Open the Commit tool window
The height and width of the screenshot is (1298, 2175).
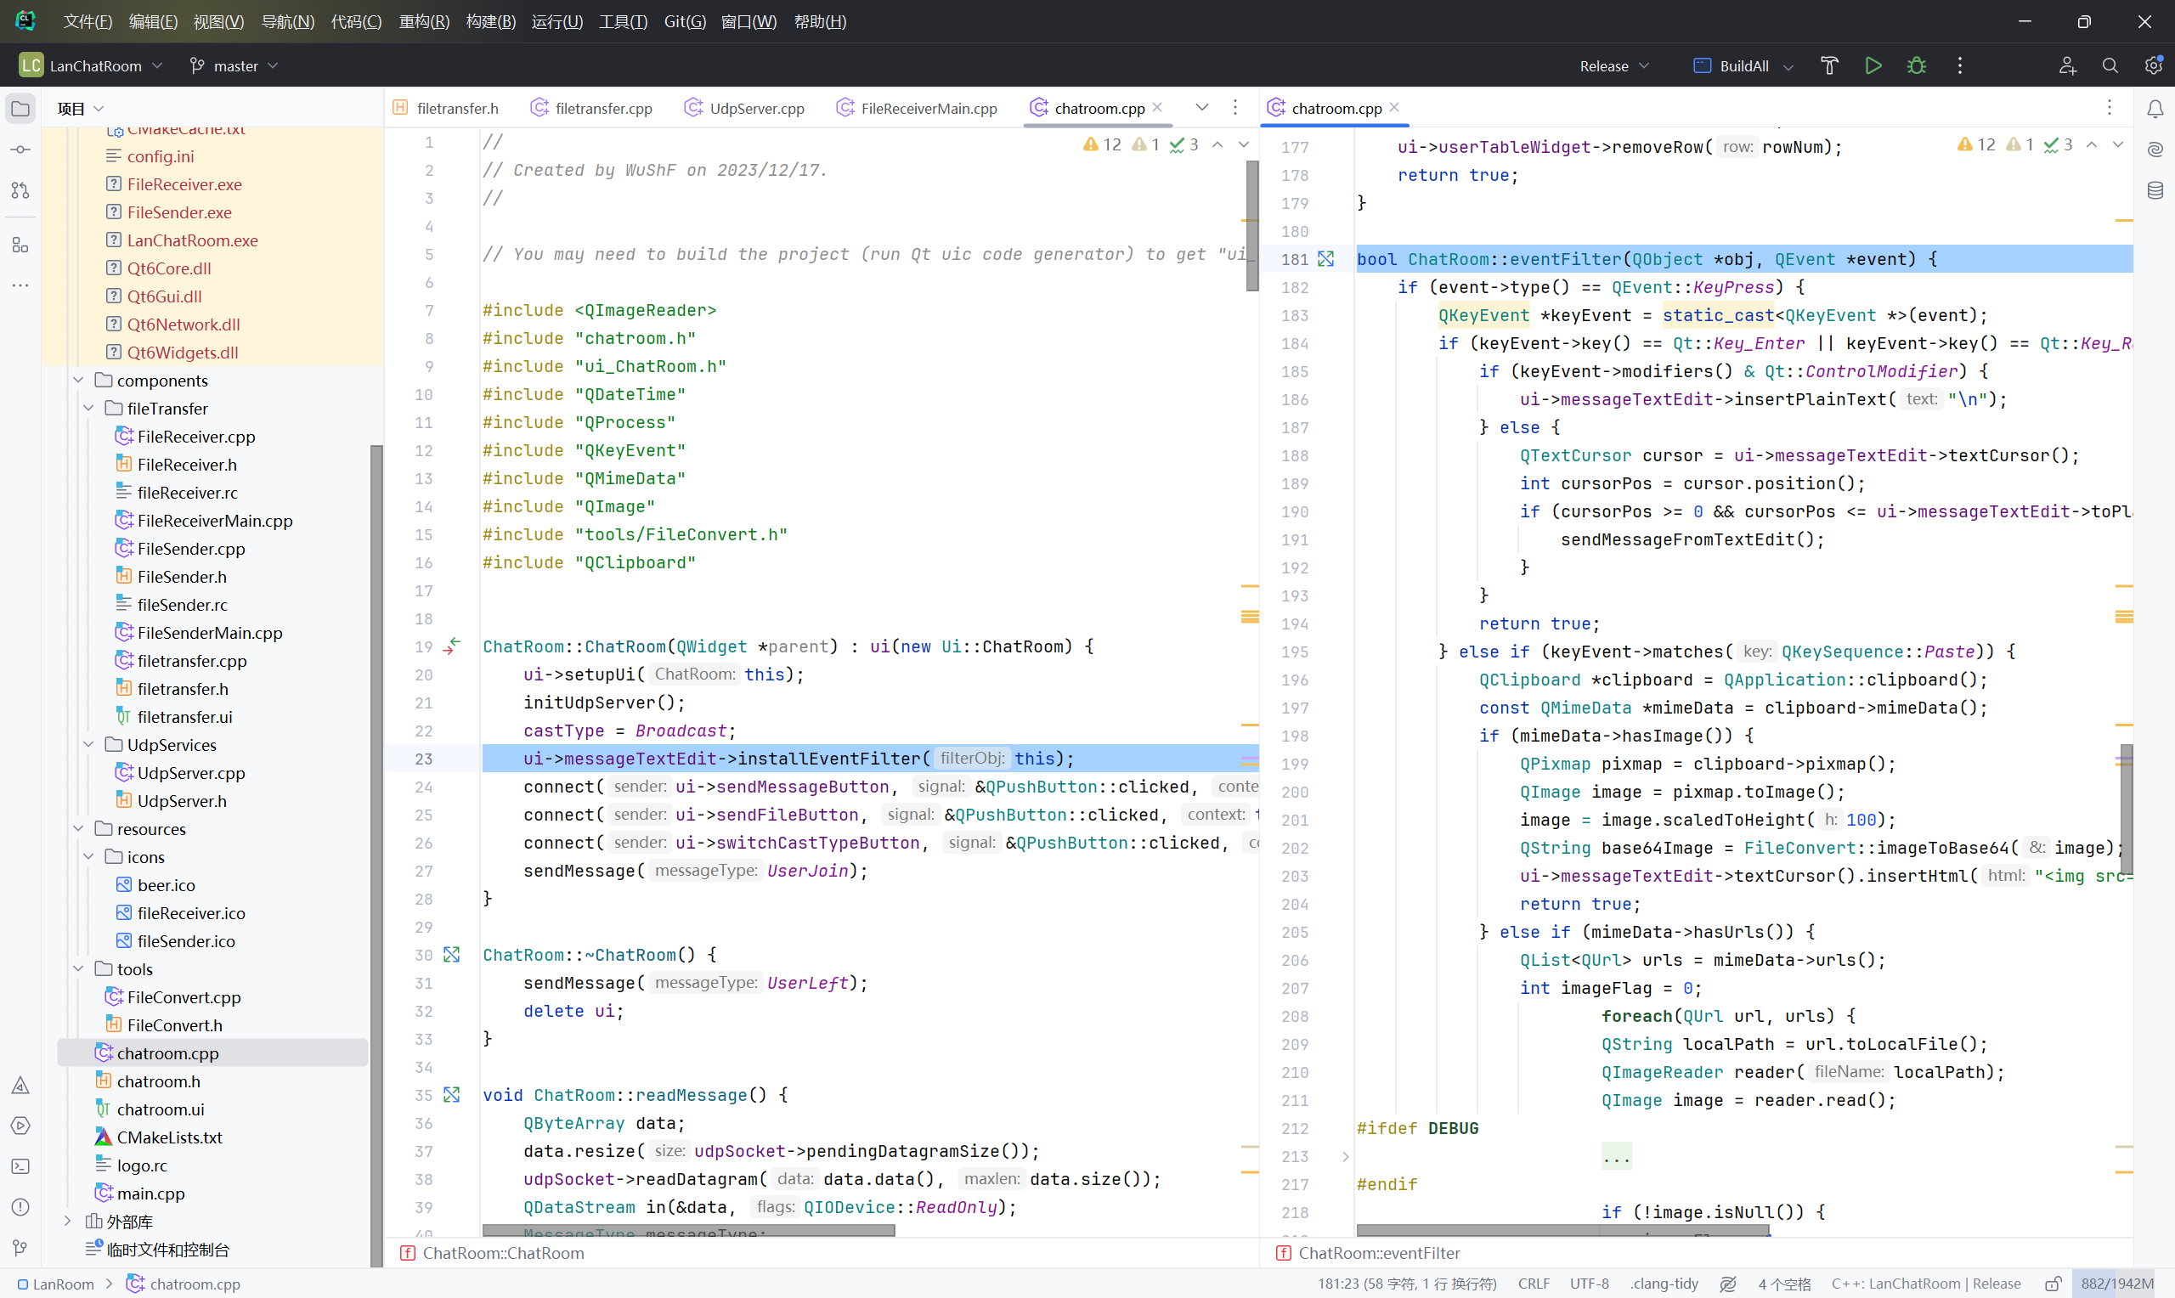click(x=21, y=150)
